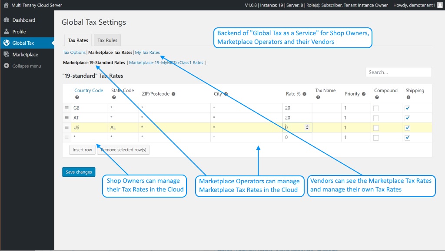Click the help icon under State Code
The height and width of the screenshot is (251, 445).
point(114,97)
